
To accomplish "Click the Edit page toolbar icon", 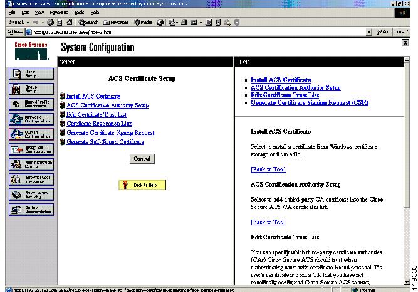I will click(194, 23).
